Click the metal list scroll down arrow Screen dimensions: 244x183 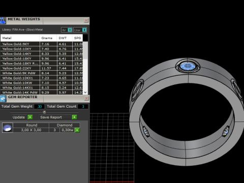(85, 93)
